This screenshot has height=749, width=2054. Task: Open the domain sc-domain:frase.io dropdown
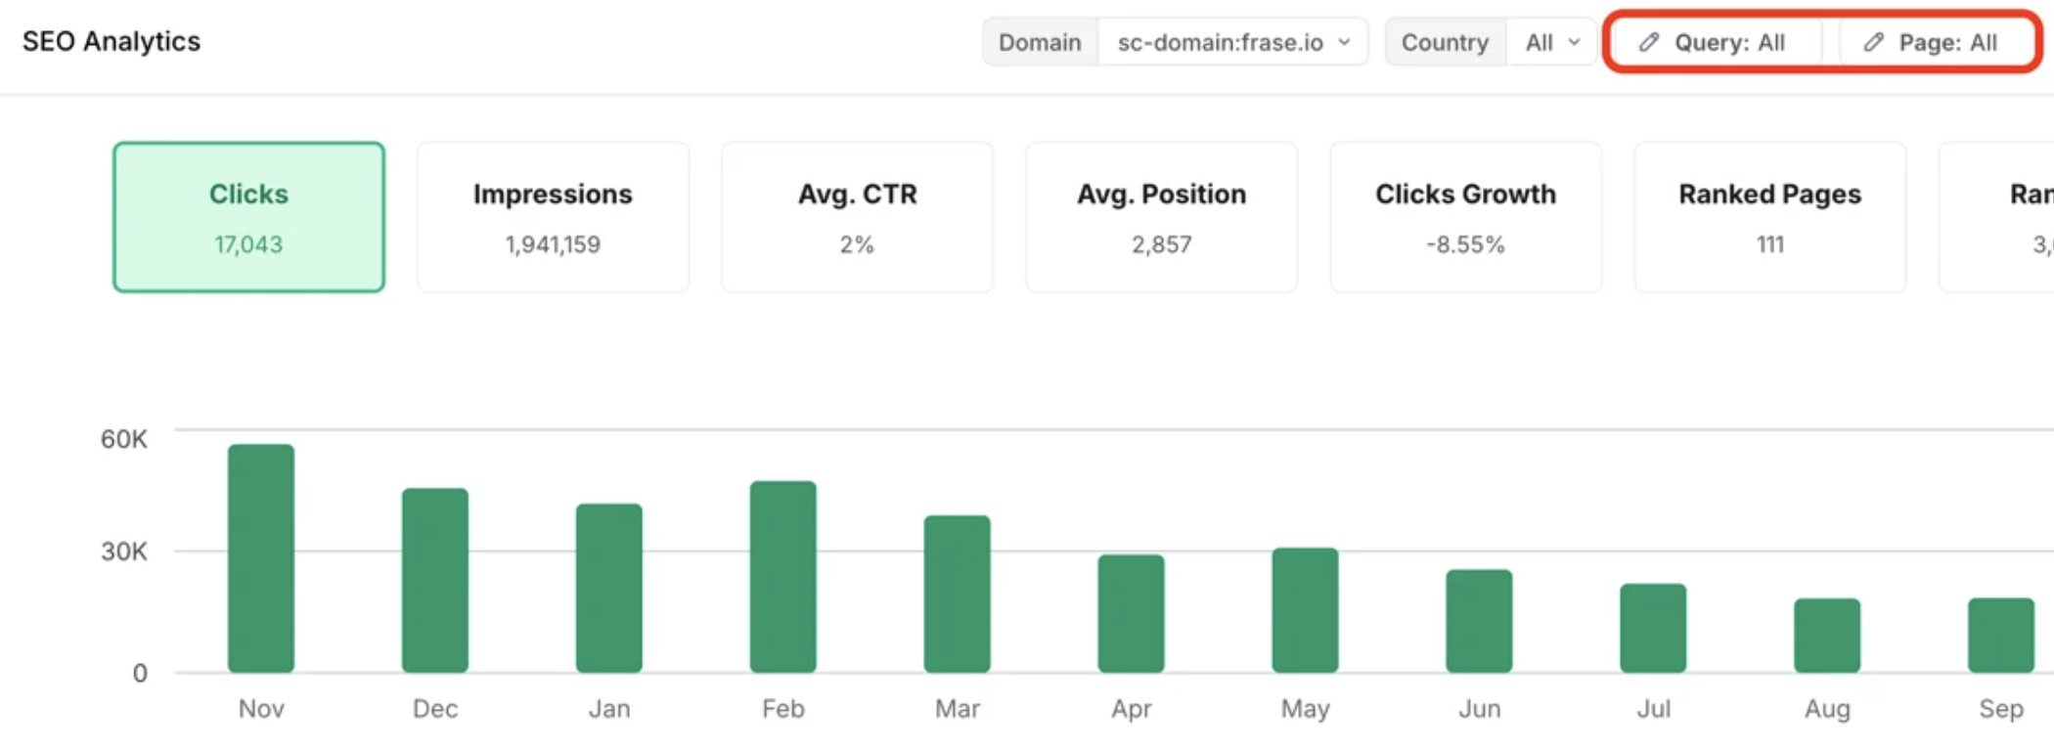point(1232,42)
